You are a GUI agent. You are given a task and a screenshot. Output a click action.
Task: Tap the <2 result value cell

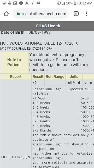pyautogui.click(x=38, y=83)
